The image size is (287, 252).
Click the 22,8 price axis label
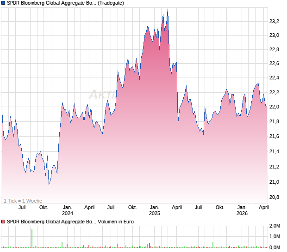click(274, 49)
